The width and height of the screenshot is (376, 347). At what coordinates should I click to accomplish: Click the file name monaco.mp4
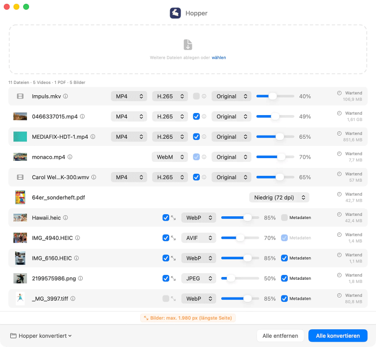(x=48, y=157)
